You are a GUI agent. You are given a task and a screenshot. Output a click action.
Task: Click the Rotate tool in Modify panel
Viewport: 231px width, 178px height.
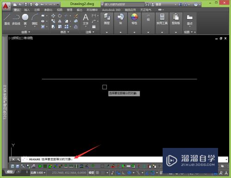tap(60, 16)
